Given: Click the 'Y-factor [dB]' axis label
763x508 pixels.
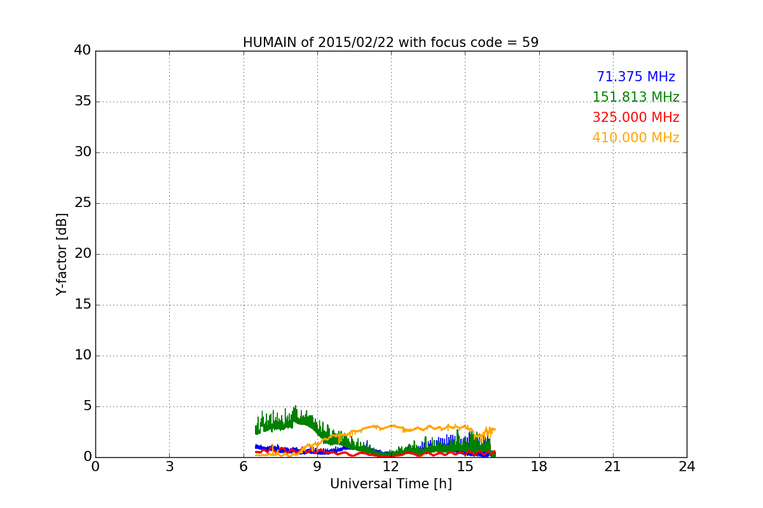Looking at the screenshot, I should (x=62, y=254).
